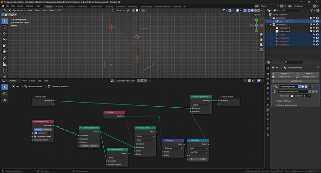Toggle Separate Children checkbox in Collection Info
The height and width of the screenshot is (173, 321).
point(35,137)
